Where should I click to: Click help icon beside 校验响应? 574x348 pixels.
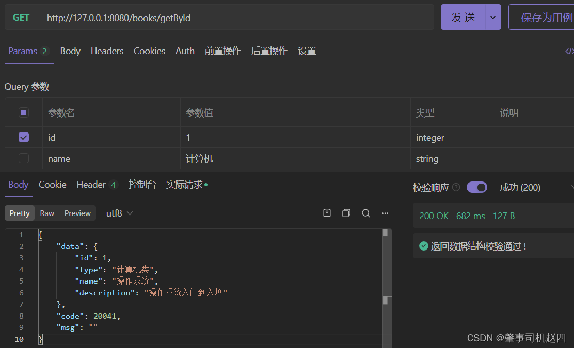pyautogui.click(x=456, y=188)
